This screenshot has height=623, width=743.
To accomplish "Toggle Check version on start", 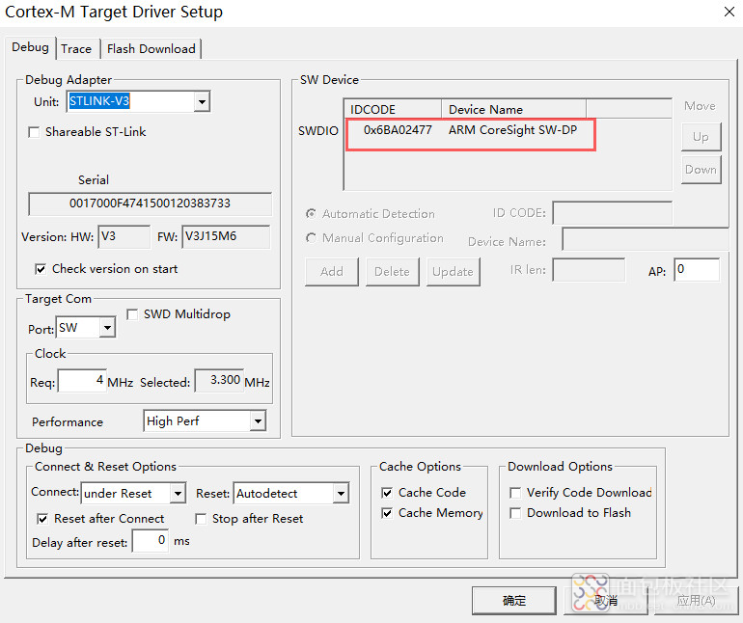I will 41,269.
